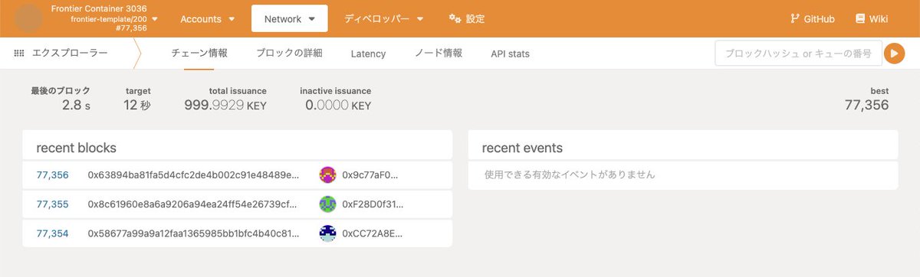Screen dimensions: 920x277
Task: Open block 77,355 link
Action: 53,204
